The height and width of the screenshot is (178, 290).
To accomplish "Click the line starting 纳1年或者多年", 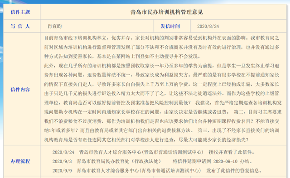I will click(161, 130).
